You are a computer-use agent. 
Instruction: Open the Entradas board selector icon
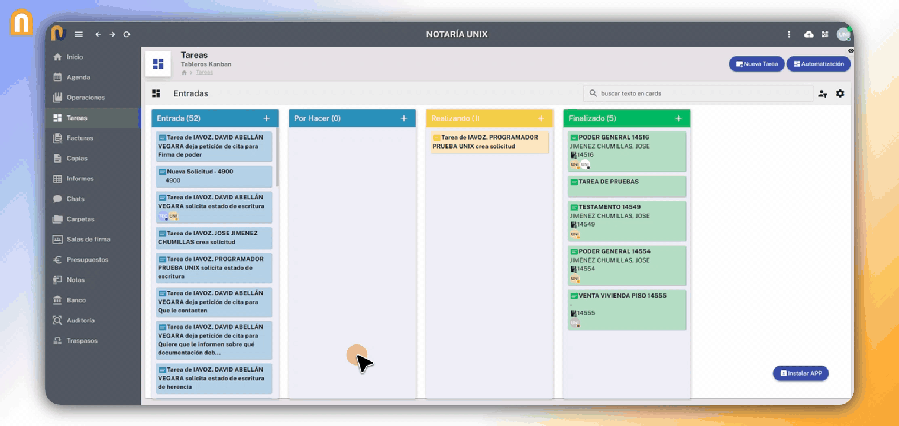[x=156, y=93]
